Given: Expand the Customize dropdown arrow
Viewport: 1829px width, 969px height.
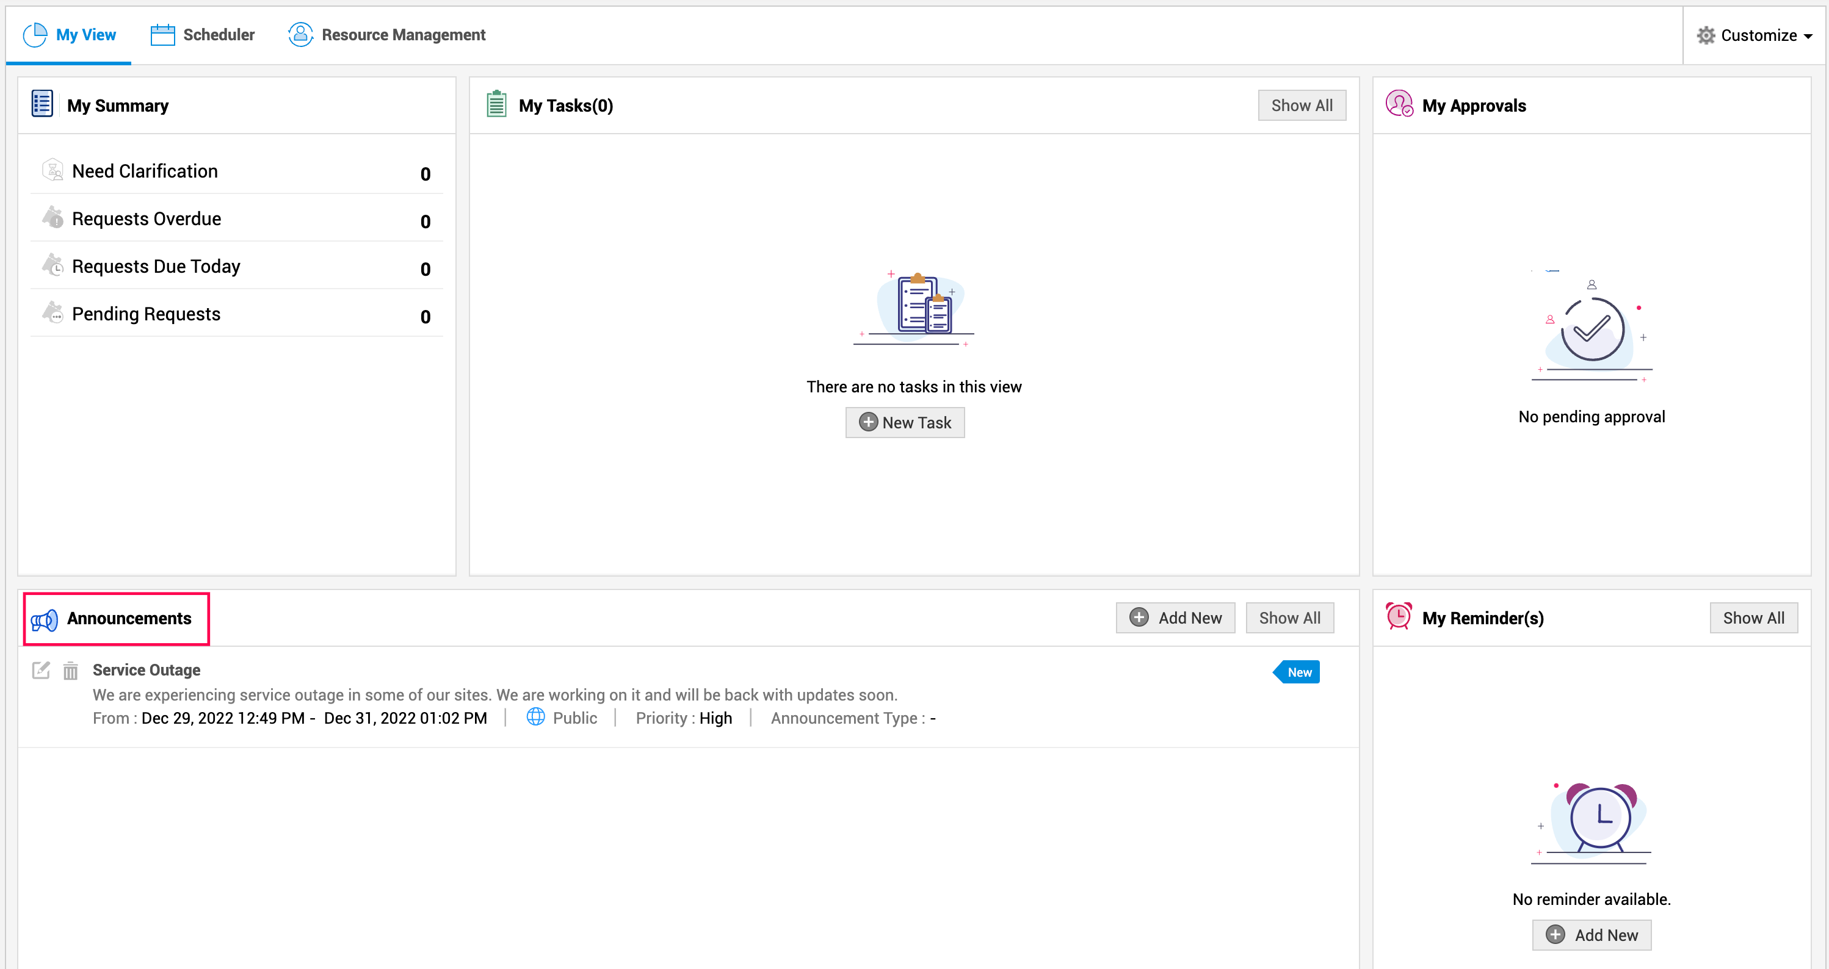Looking at the screenshot, I should click(1808, 36).
